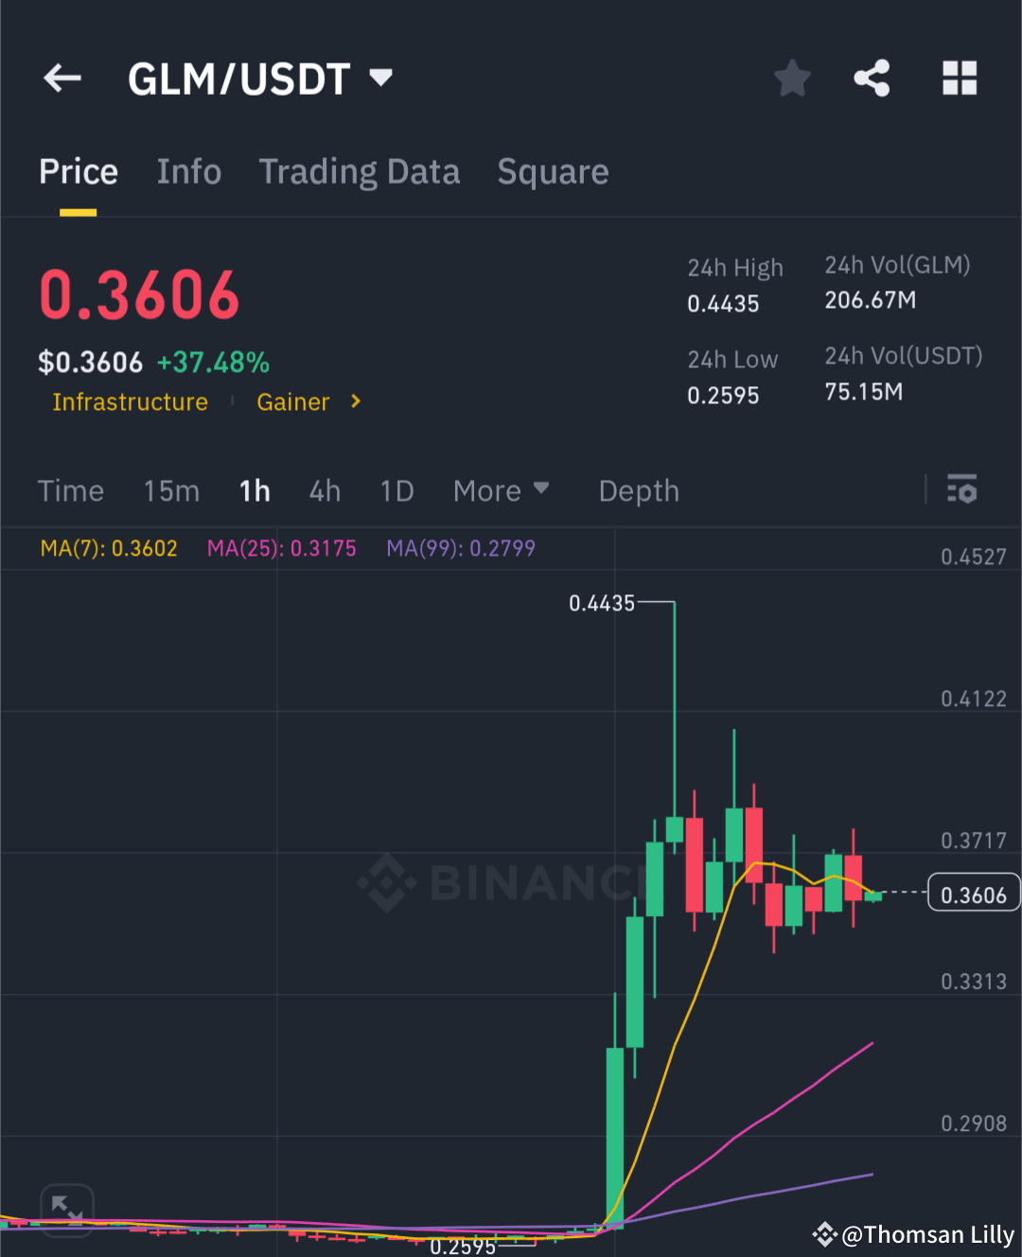1022x1257 pixels.
Task: Share the GLM/USDT chart
Action: (872, 79)
